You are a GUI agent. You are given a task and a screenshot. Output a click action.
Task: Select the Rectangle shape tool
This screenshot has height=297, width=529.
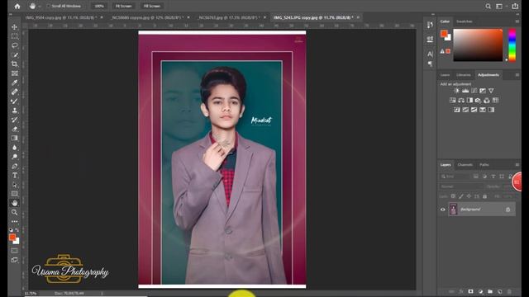tap(15, 194)
